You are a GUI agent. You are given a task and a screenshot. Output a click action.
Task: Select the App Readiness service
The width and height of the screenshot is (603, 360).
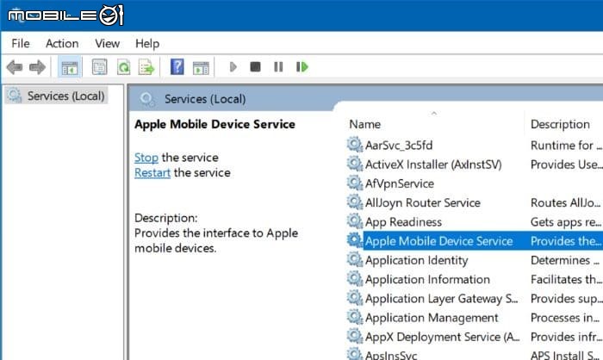pos(475,222)
